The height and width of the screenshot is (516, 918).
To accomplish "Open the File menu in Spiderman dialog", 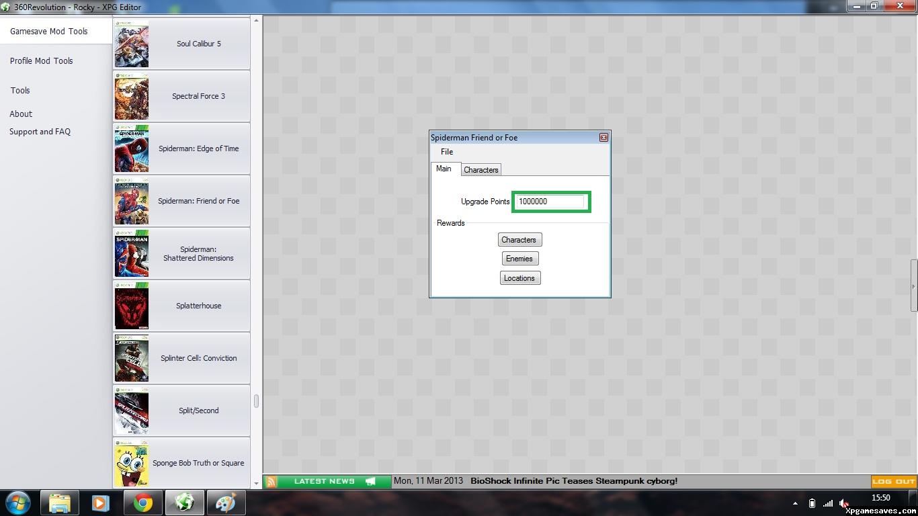I will pyautogui.click(x=447, y=152).
